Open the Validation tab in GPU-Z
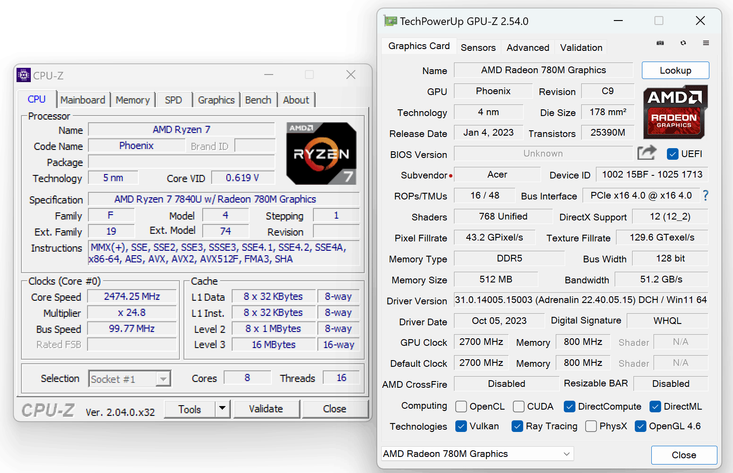Screen dimensions: 733x473 [x=581, y=47]
